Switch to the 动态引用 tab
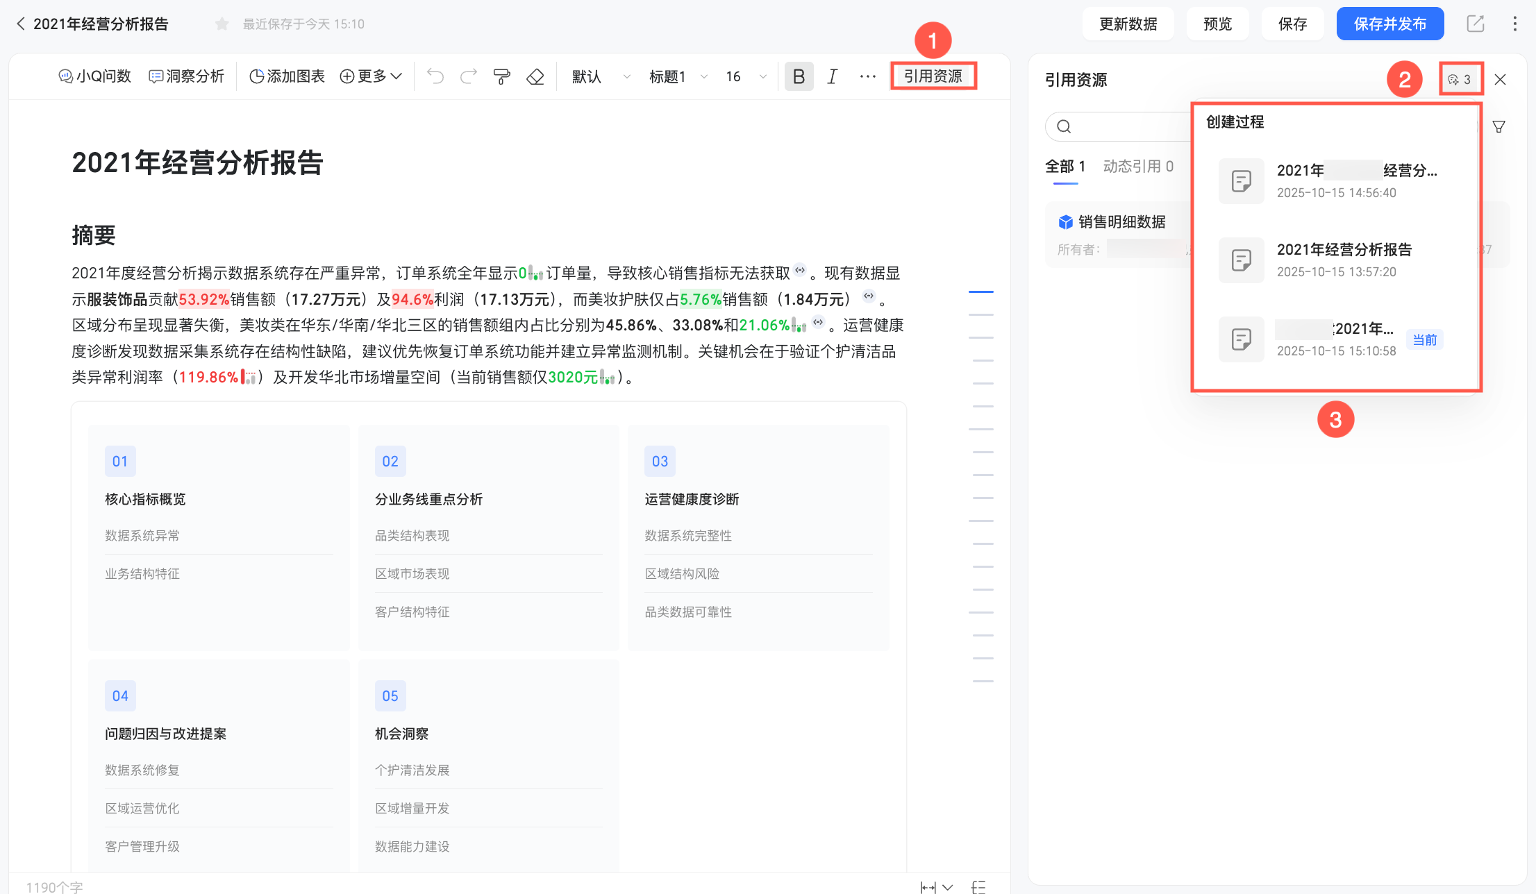 click(1137, 167)
